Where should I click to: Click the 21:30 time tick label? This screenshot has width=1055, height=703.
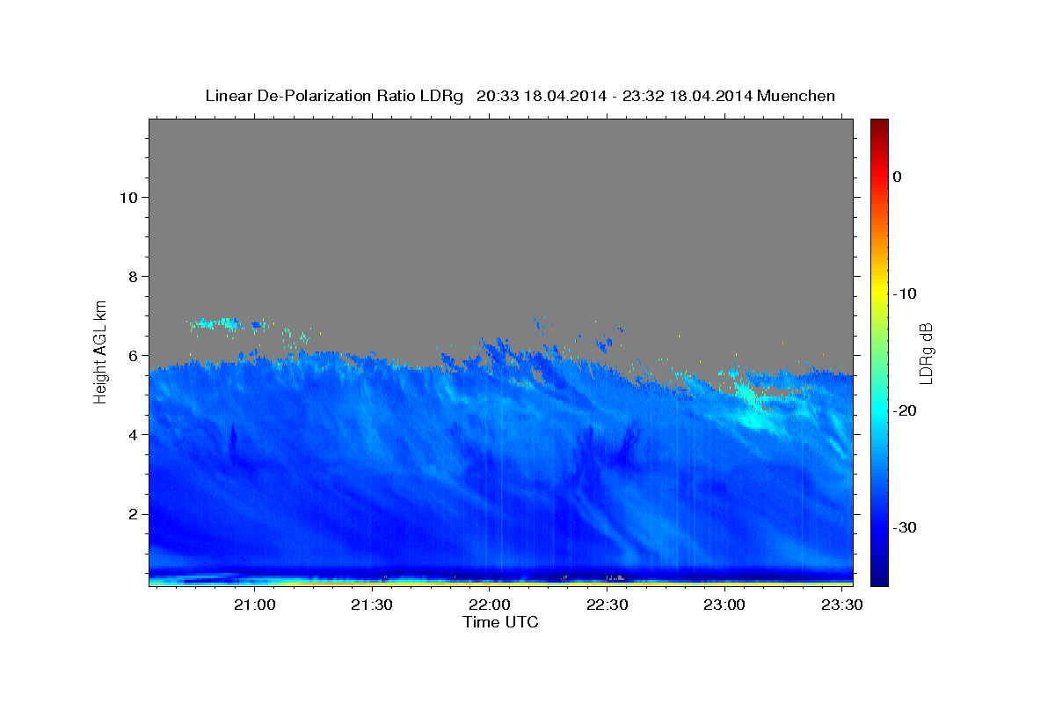tap(372, 605)
